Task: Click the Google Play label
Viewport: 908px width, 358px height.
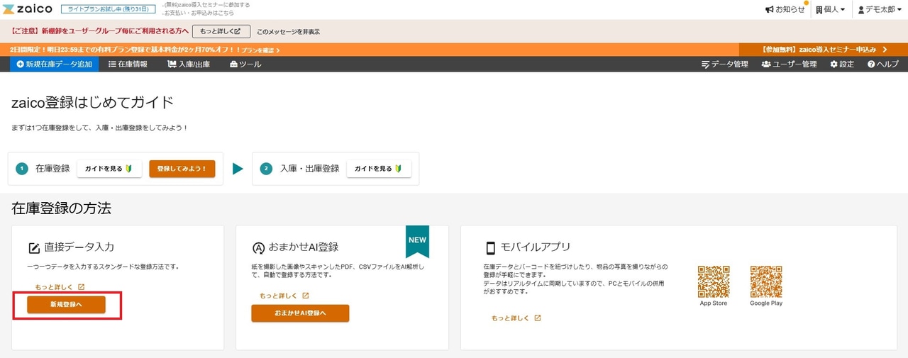Action: tap(766, 303)
